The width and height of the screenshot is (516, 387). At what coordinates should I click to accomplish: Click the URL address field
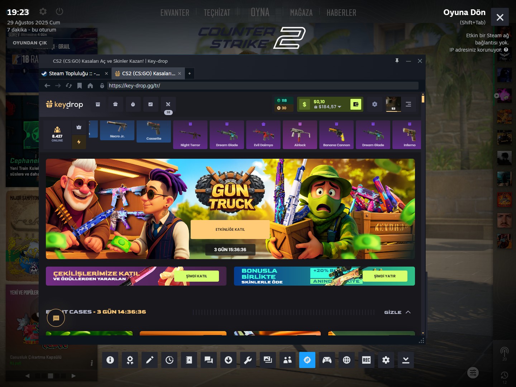point(263,86)
